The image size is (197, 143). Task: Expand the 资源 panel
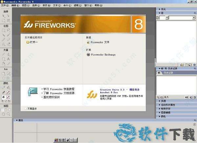coord(163,101)
